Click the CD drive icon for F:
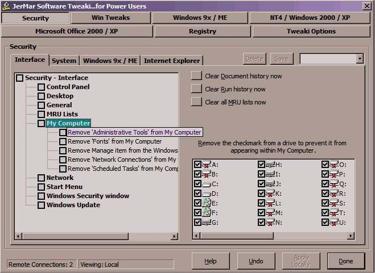This screenshot has width=375, height=273. coord(207,212)
